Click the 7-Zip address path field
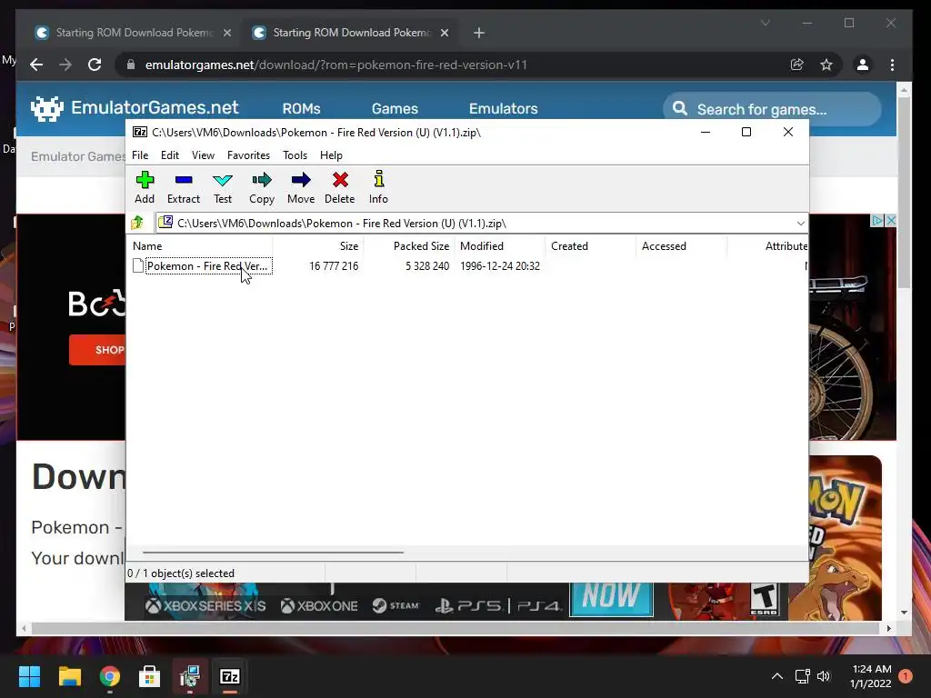931x698 pixels. tap(481, 224)
